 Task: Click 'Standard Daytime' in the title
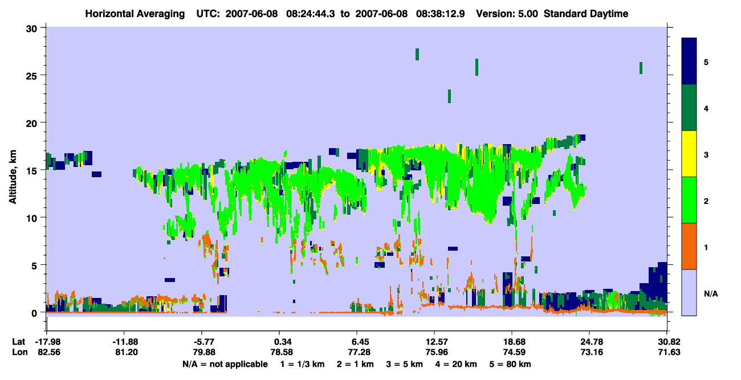coord(586,14)
